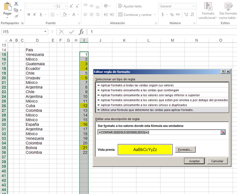Click the insert function fx icon
This screenshot has width=237, height=194.
coord(81,32)
